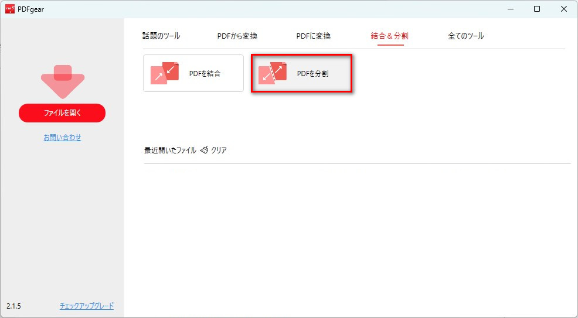Switch to the PDFから変換 tab
The image size is (578, 318).
click(x=237, y=36)
